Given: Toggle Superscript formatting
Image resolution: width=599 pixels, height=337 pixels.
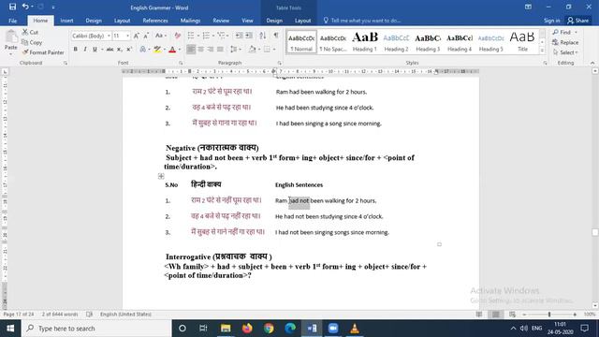Looking at the screenshot, I should (x=129, y=50).
